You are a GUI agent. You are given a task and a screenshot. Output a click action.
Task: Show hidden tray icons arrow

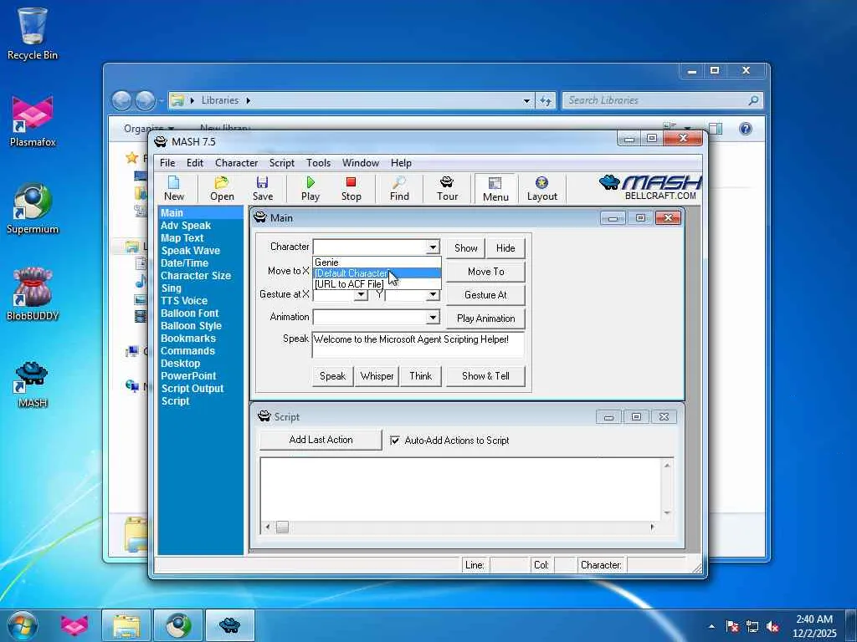(711, 627)
